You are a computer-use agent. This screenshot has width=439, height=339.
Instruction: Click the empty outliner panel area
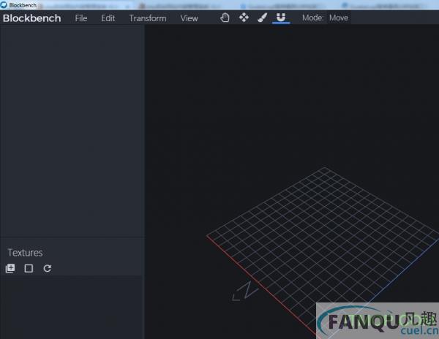tap(72, 132)
